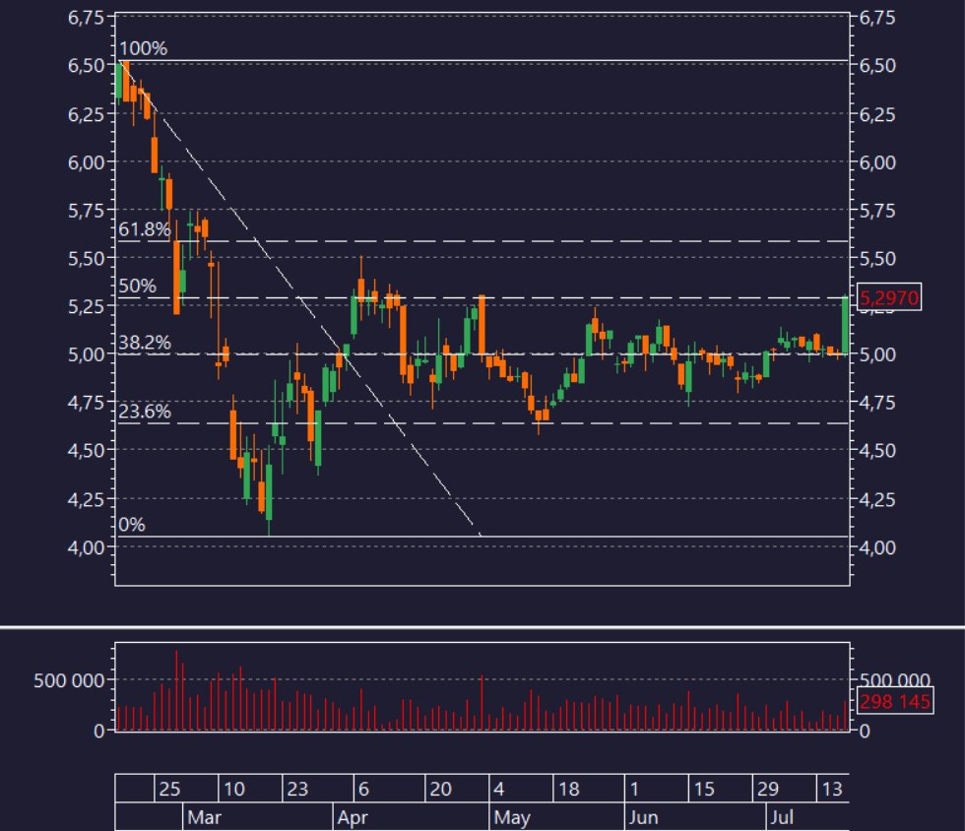Click the 100% Fibonacci level label
The image size is (965, 831).
click(x=143, y=48)
